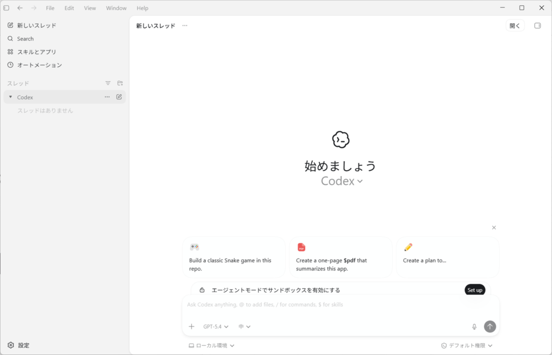Open the File menu
This screenshot has height=355, width=552.
click(50, 8)
